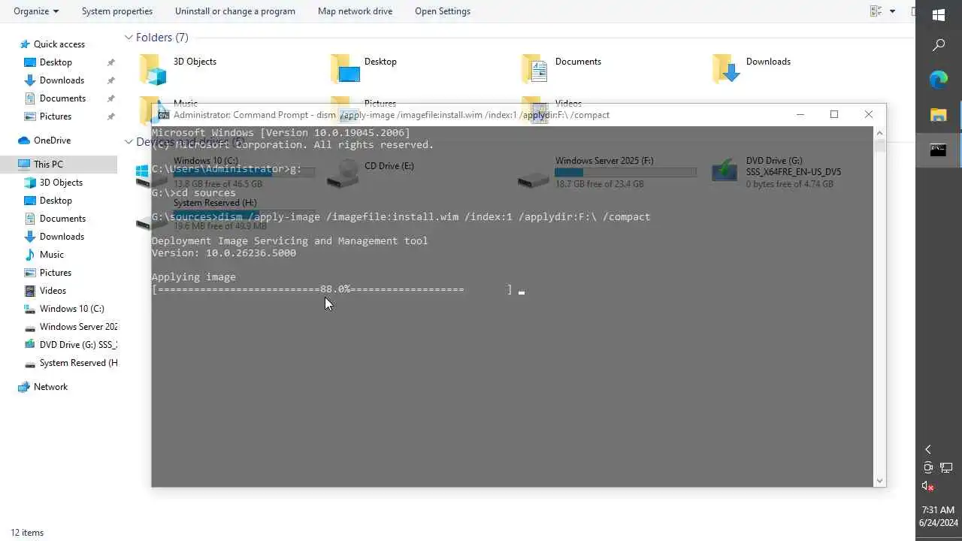The width and height of the screenshot is (962, 541).
Task: Select This PC in navigation pane
Action: (x=48, y=165)
